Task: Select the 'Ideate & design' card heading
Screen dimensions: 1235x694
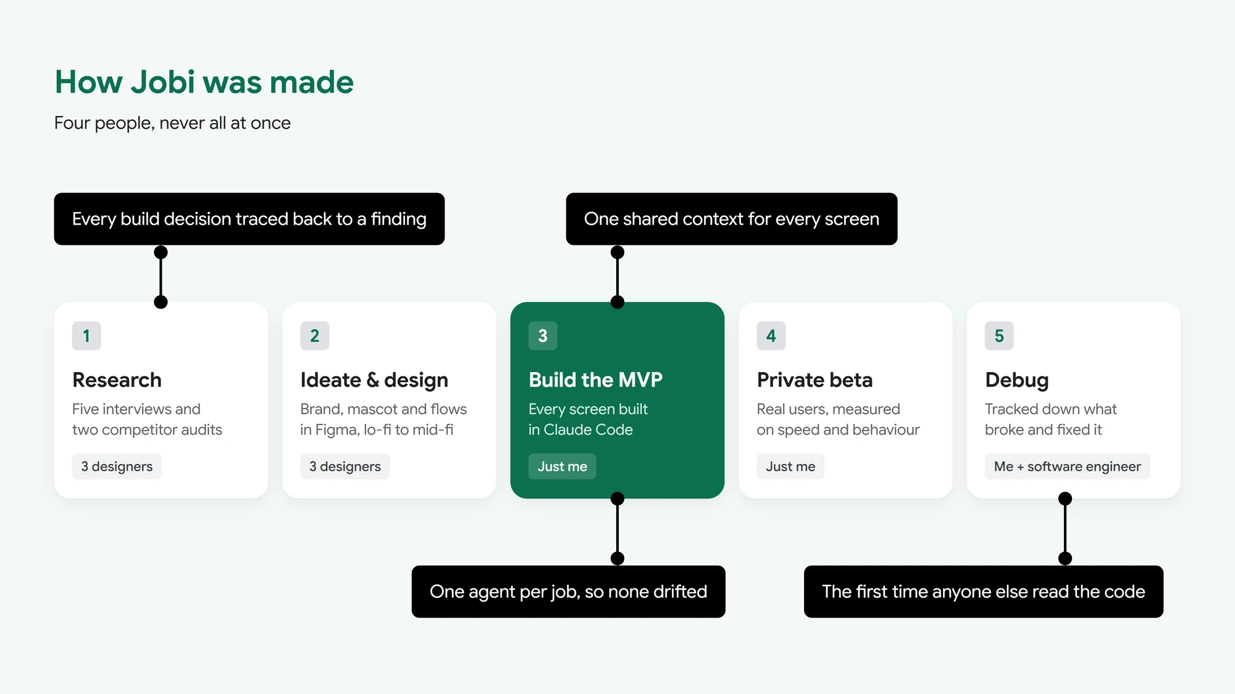Action: 374,380
